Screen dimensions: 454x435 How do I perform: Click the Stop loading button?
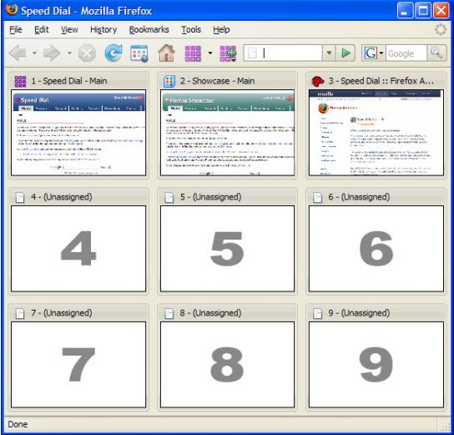pyautogui.click(x=87, y=53)
